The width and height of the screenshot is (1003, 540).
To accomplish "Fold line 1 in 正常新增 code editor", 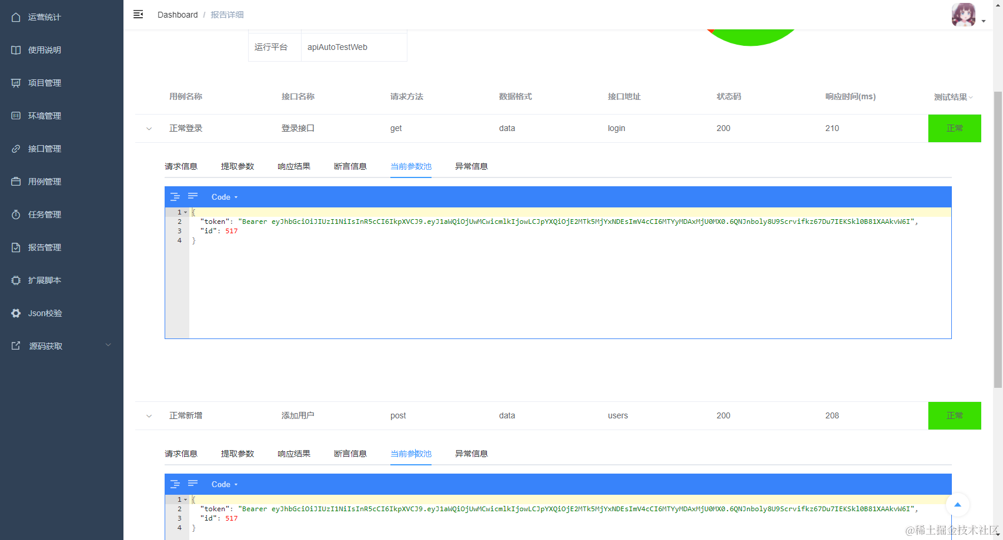I will (x=186, y=499).
